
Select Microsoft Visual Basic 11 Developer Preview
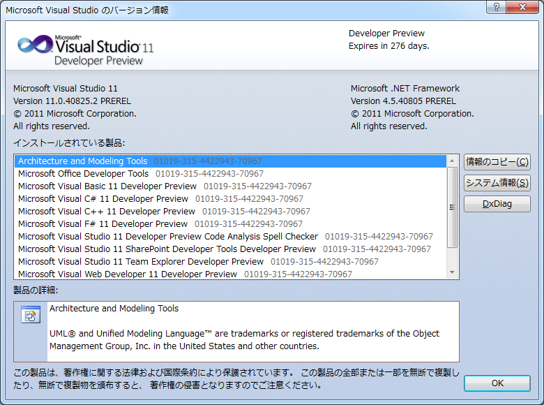107,186
